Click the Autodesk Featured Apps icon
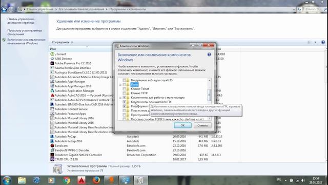The height and width of the screenshot is (185, 328). coord(52,114)
